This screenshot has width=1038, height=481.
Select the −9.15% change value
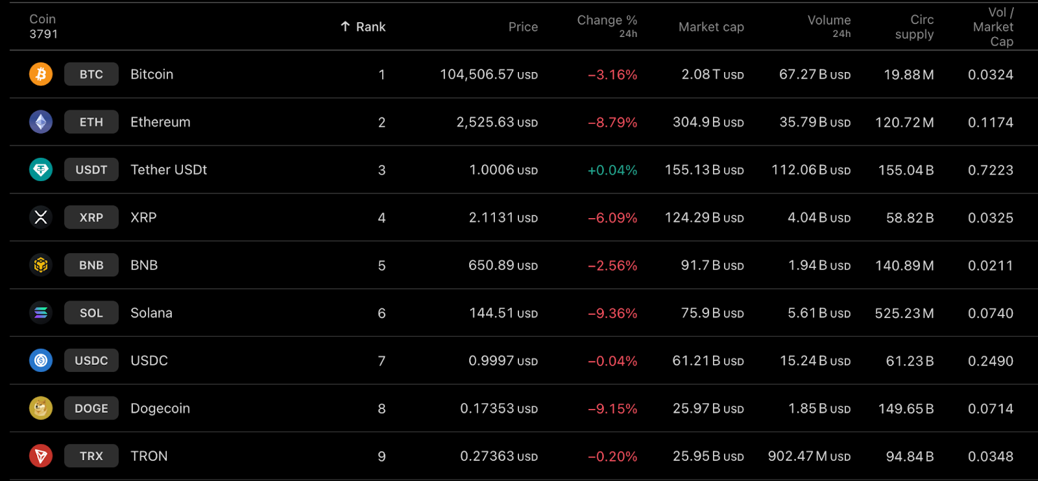(x=612, y=408)
